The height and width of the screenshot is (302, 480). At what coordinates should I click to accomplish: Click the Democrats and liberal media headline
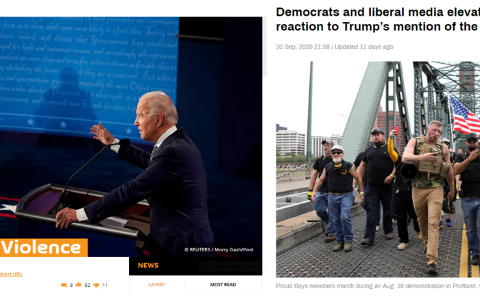(378, 19)
